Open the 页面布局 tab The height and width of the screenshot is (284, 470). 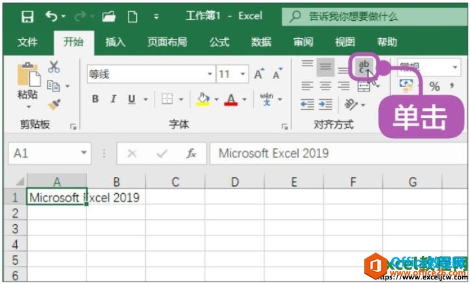point(167,42)
